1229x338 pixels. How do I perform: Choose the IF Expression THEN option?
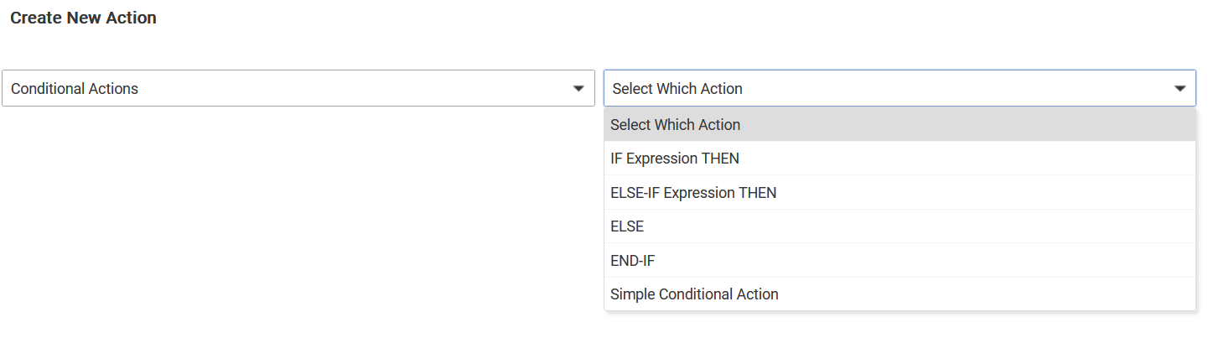click(675, 159)
